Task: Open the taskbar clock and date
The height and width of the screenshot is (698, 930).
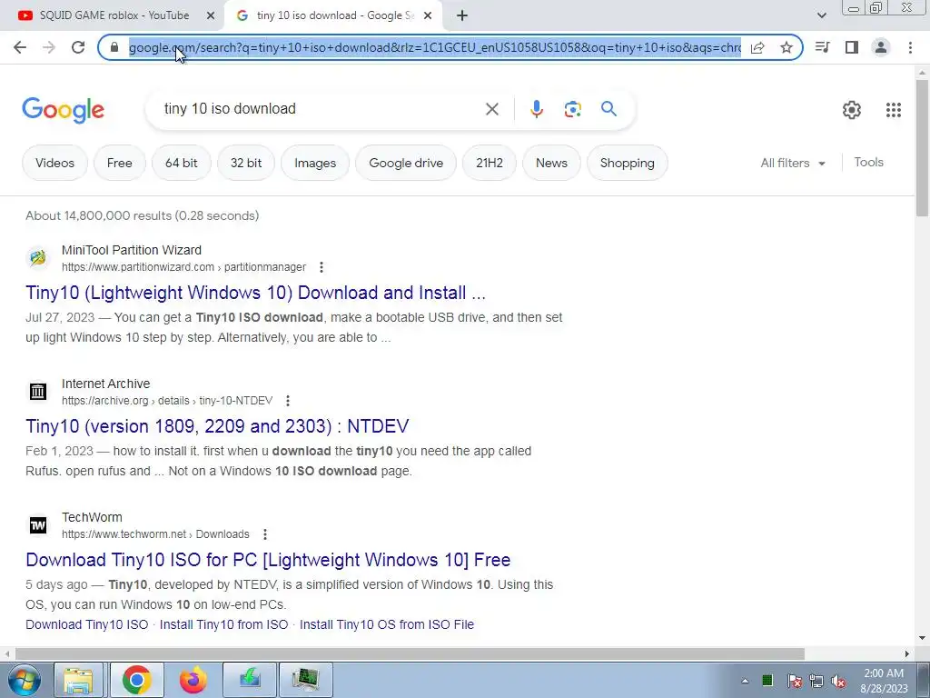Action: [x=884, y=681]
